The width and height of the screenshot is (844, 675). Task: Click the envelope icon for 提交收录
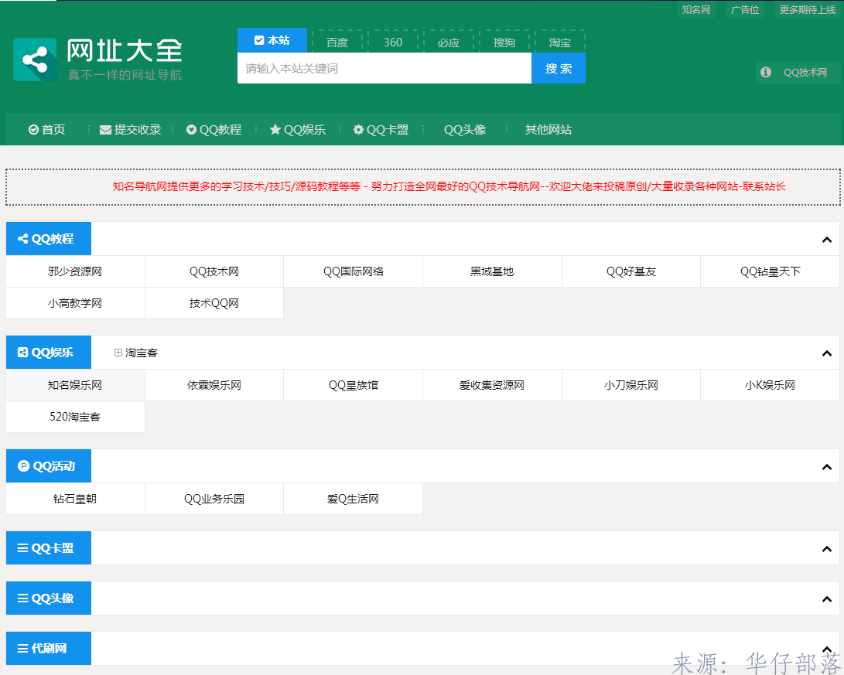(105, 130)
